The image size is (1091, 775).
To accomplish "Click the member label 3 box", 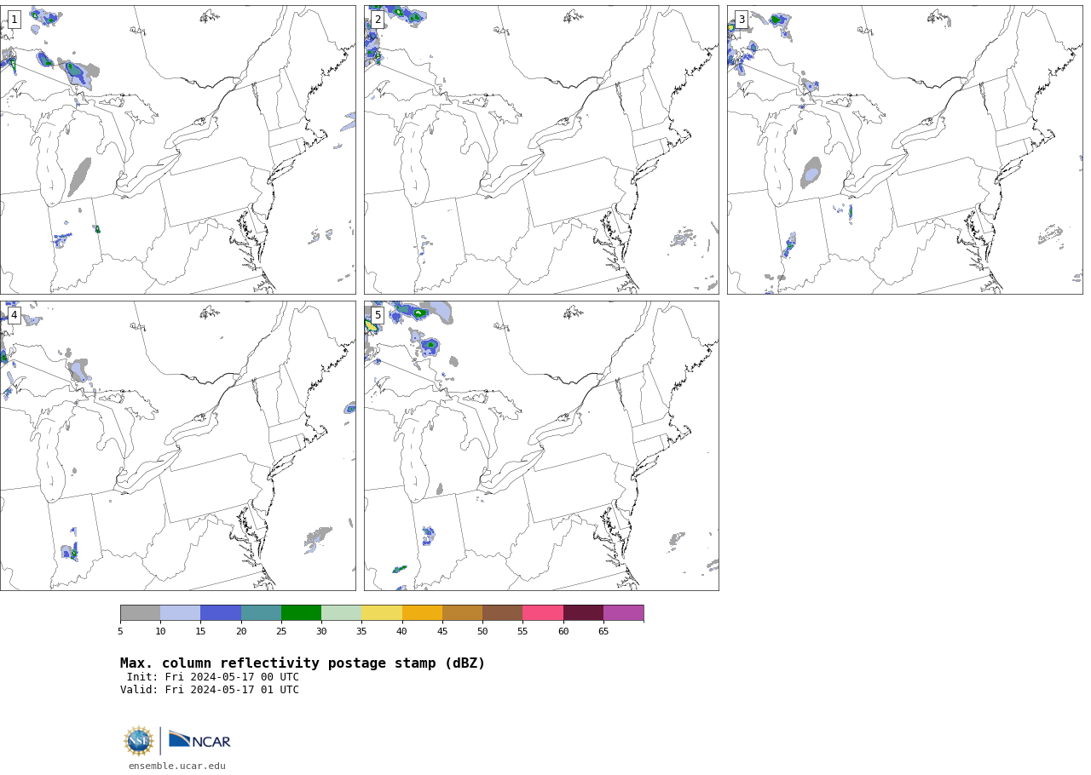I will 741,20.
